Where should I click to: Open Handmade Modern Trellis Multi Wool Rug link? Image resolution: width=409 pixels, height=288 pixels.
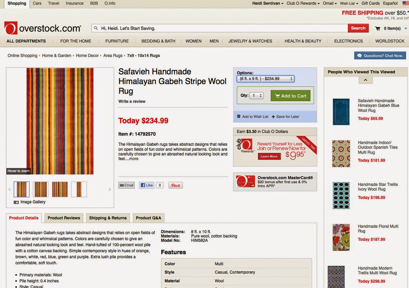(x=377, y=271)
